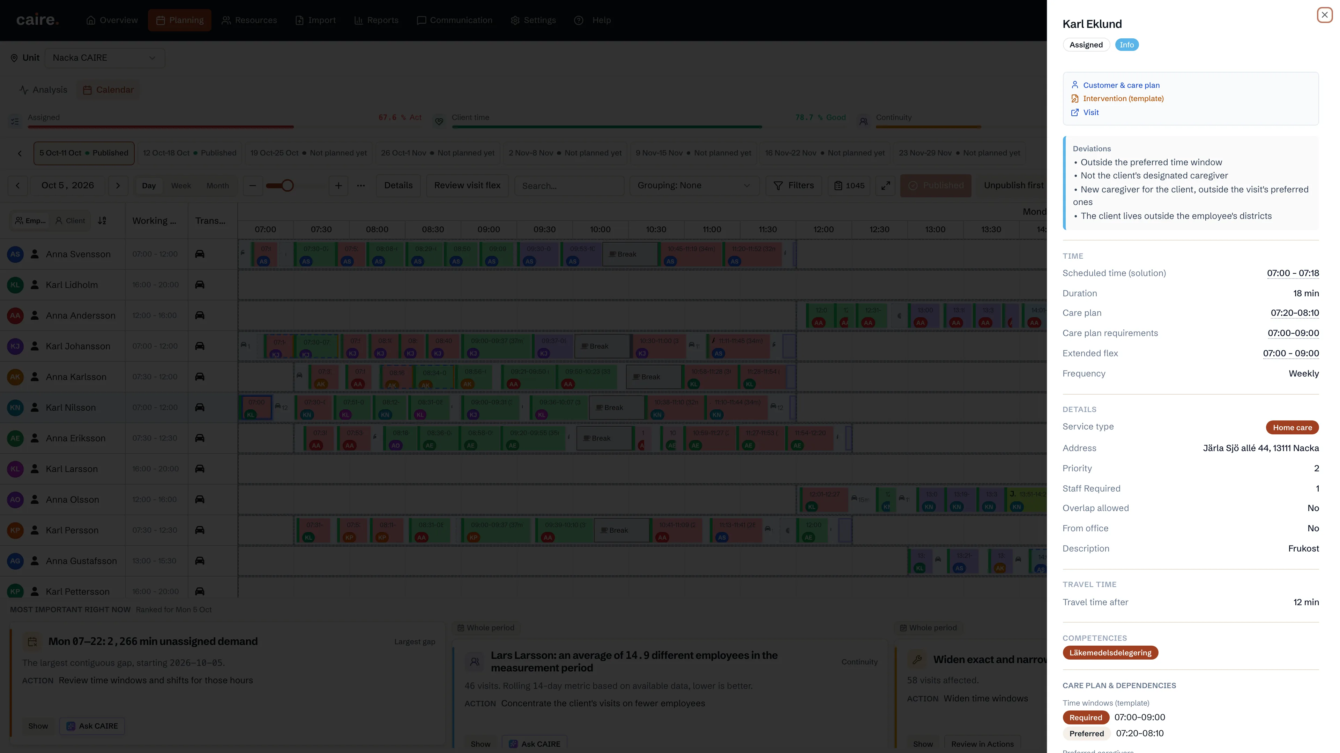Image resolution: width=1340 pixels, height=753 pixels.
Task: Open the clipboard 1045 counter
Action: click(x=849, y=185)
